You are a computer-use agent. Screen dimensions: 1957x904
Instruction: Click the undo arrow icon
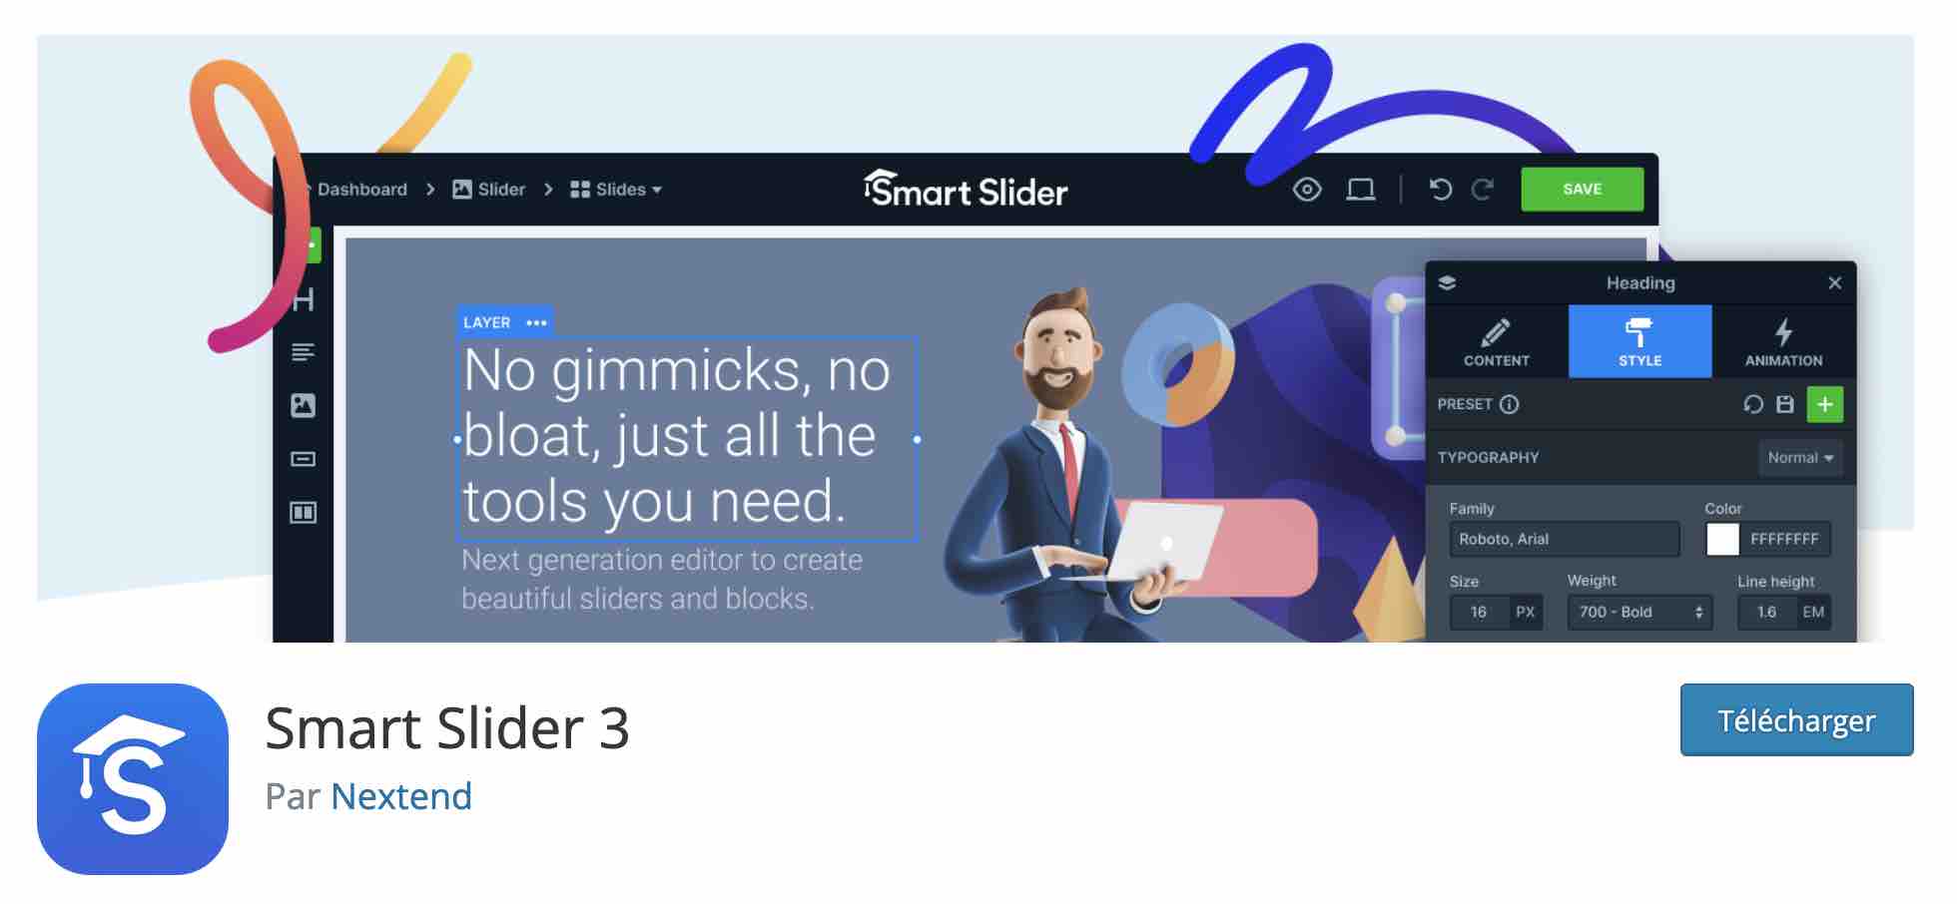(x=1440, y=190)
